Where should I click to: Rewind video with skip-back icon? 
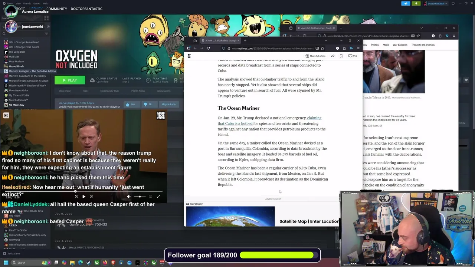coord(76,197)
